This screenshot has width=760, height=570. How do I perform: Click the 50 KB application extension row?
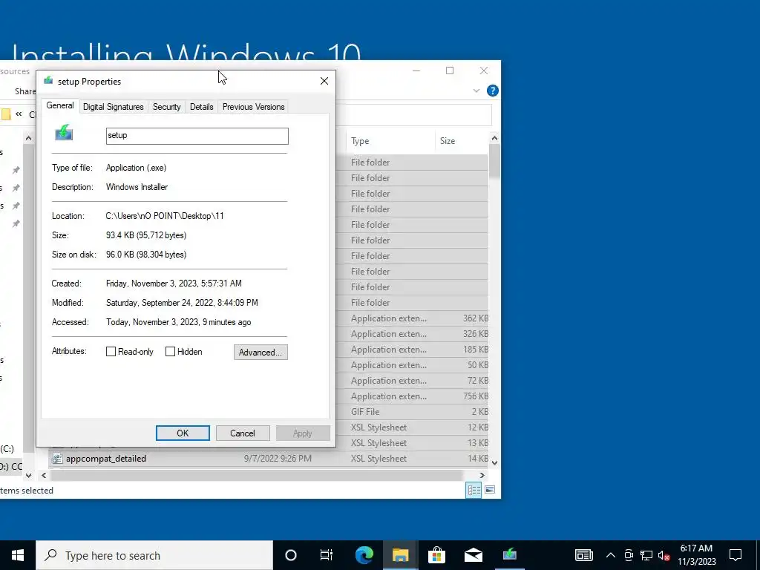(412, 365)
